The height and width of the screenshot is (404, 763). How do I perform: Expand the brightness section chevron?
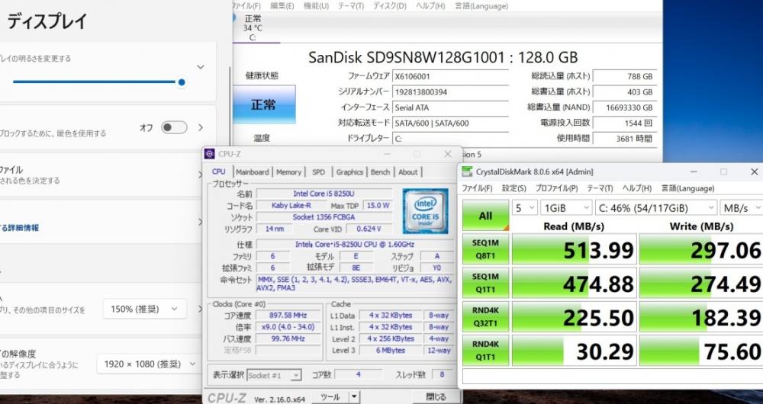coord(201,66)
